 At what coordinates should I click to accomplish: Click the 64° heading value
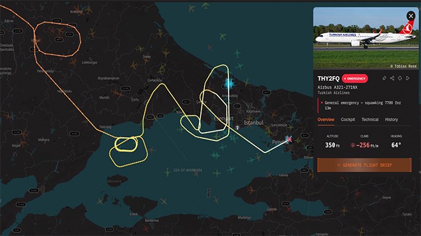396,145
